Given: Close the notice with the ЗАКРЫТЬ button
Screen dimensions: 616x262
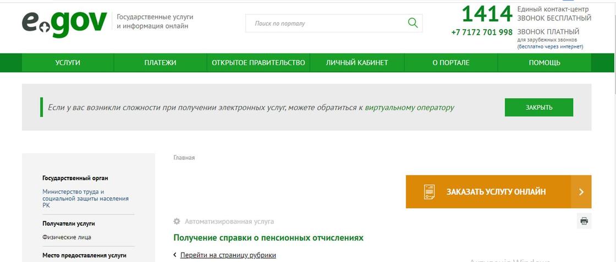Looking at the screenshot, I should (x=538, y=108).
